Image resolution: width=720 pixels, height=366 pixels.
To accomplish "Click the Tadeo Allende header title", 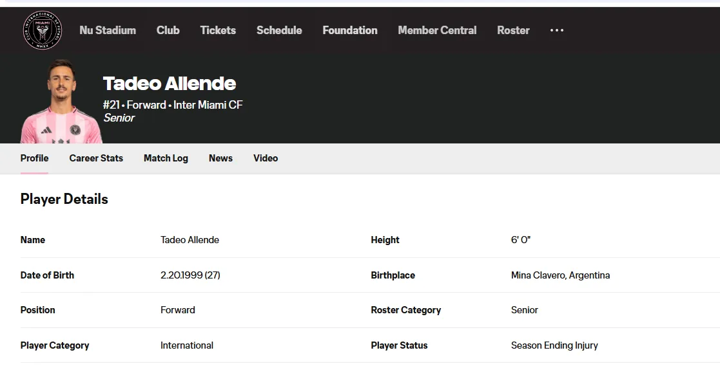I will pyautogui.click(x=170, y=84).
